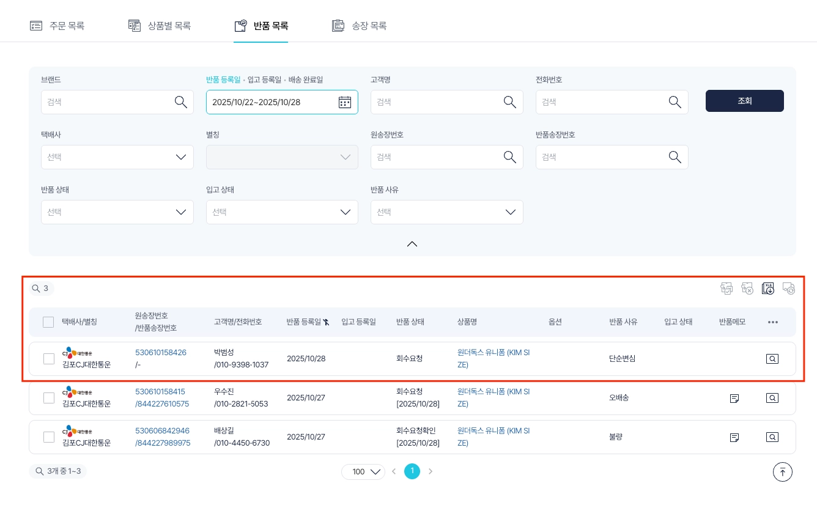Image resolution: width=817 pixels, height=508 pixels.
Task: Tick the checkbox for 박범성's return
Action: [x=49, y=359]
